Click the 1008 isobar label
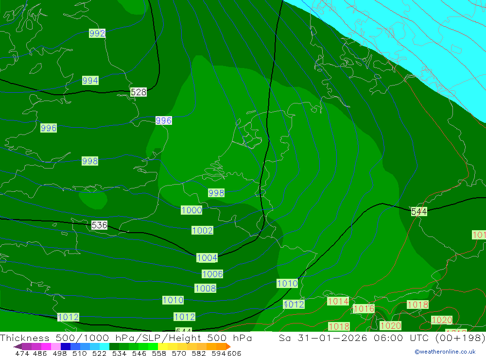486x356 pixels. click(x=205, y=288)
